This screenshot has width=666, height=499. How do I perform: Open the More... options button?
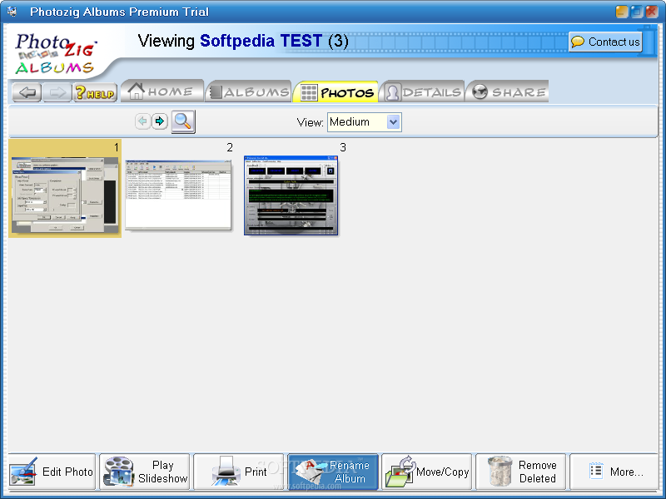(614, 472)
